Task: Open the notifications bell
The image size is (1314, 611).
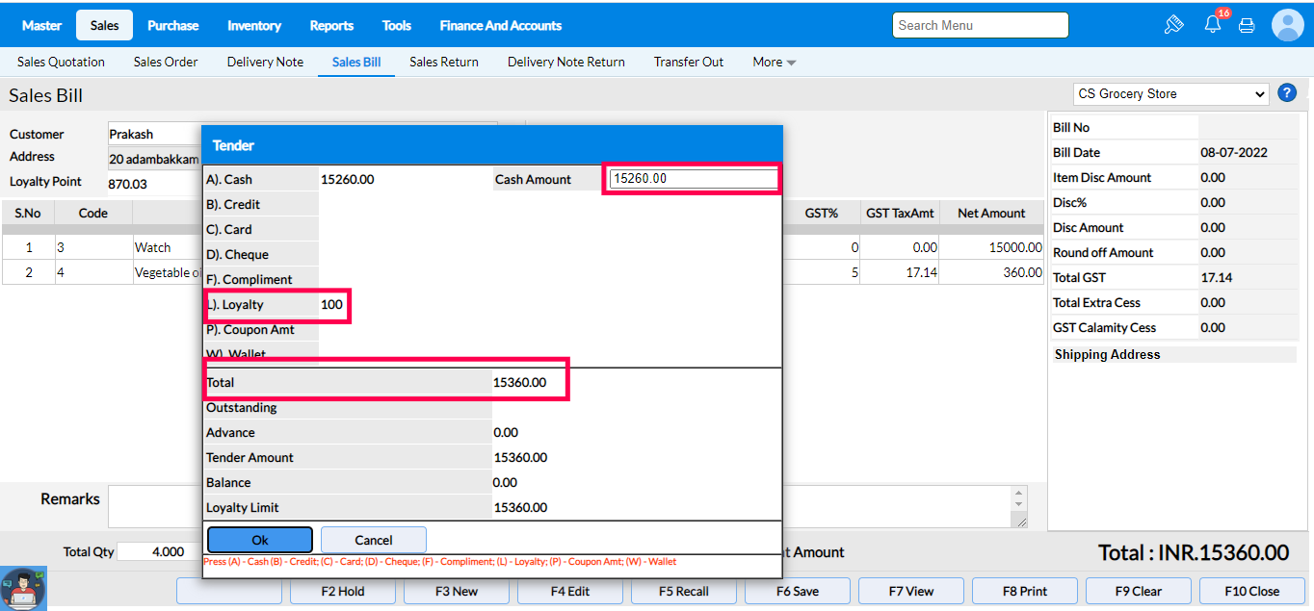Action: [1213, 25]
